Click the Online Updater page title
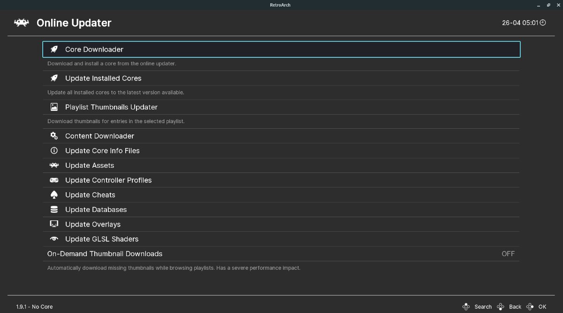563x313 pixels. [x=74, y=23]
